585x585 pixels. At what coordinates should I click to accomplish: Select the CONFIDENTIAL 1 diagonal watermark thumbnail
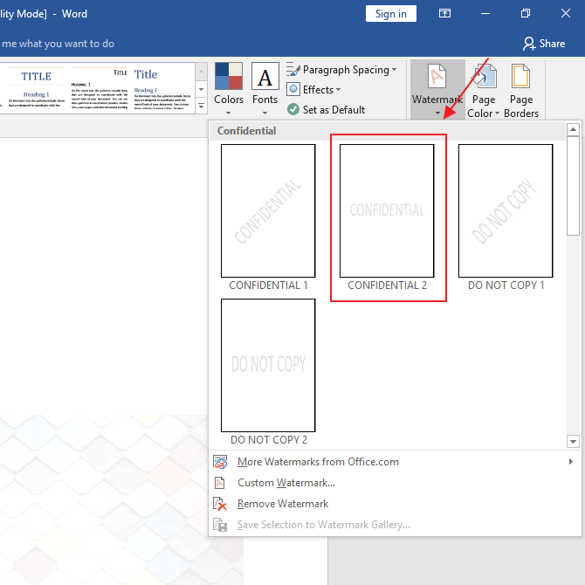[268, 210]
